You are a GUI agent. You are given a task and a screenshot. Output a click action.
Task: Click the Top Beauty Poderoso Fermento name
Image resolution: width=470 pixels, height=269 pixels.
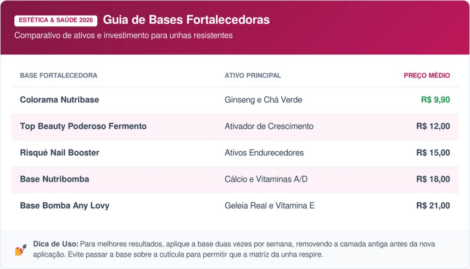(83, 126)
